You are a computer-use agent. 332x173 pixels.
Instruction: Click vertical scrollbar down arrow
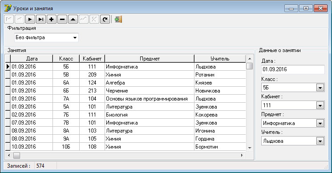pyautogui.click(x=250, y=148)
